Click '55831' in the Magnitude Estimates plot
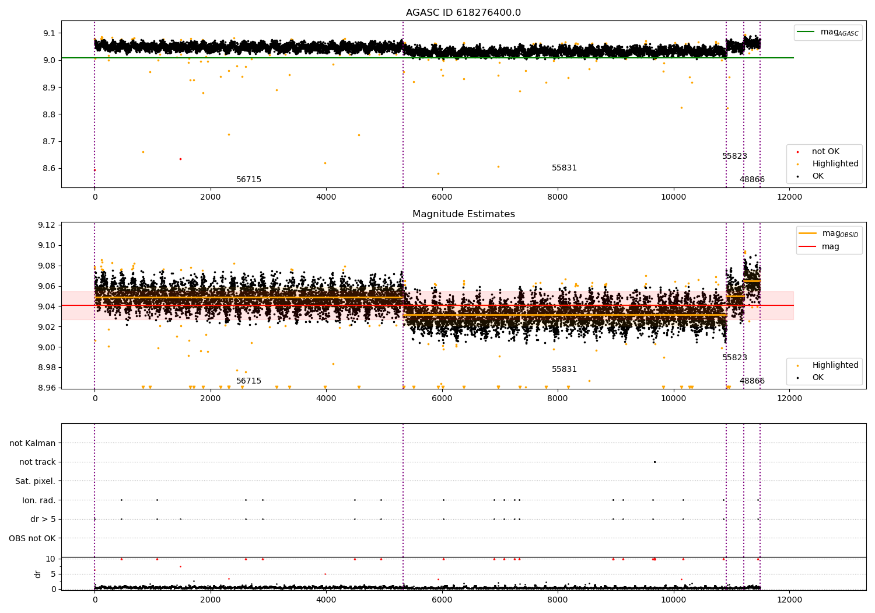875x613 pixels. click(x=564, y=370)
